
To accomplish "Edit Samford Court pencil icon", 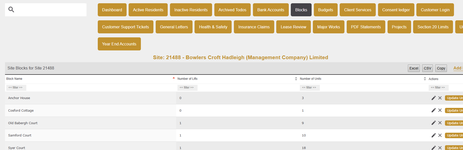I will click(x=433, y=135).
